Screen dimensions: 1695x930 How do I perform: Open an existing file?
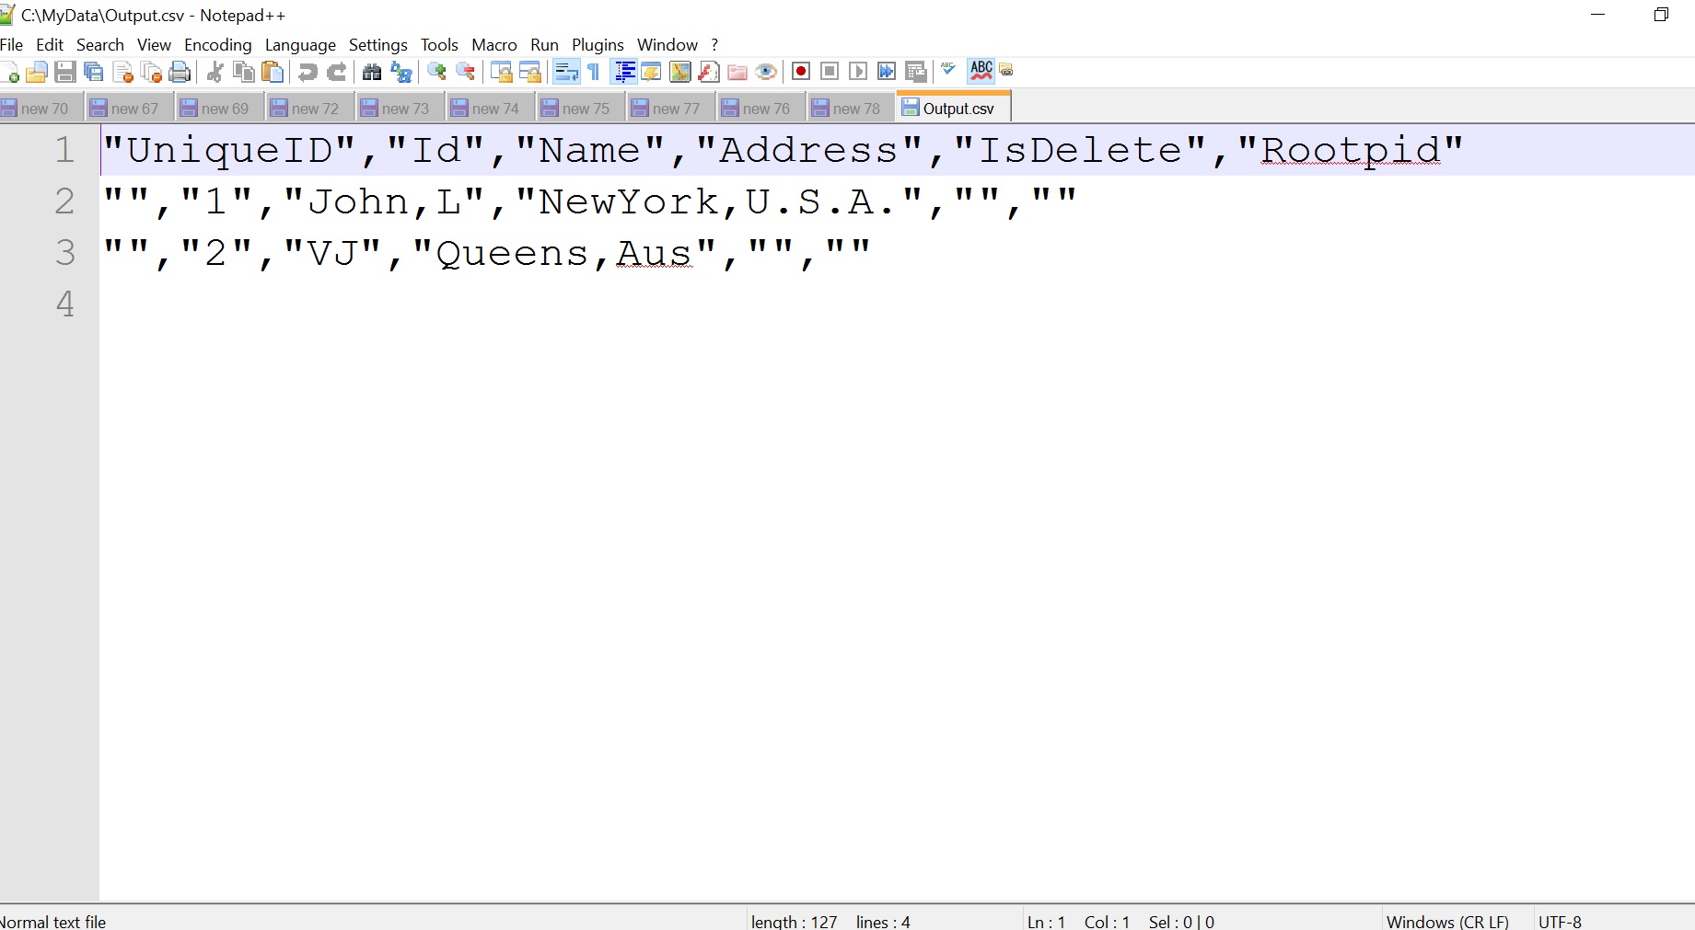(x=37, y=72)
